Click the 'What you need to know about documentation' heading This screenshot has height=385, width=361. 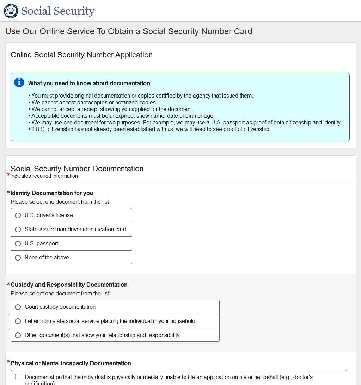[x=89, y=84]
